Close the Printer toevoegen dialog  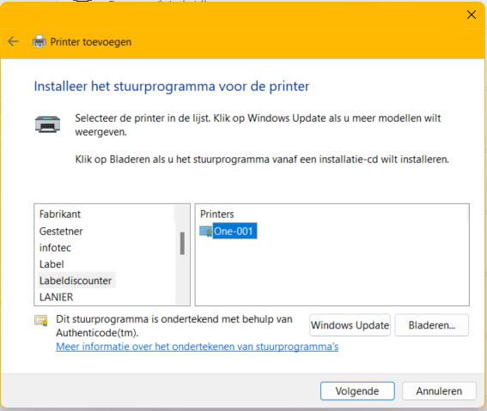click(472, 15)
